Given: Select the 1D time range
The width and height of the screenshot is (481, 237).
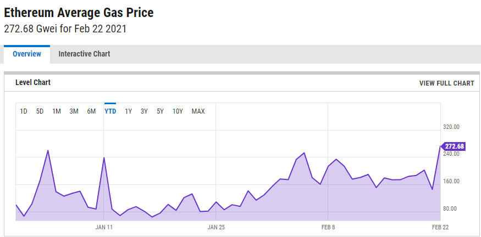Looking at the screenshot, I should 24,111.
